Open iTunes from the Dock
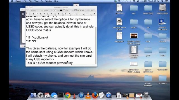This screenshot has width=179, height=100. pyautogui.click(x=81, y=95)
